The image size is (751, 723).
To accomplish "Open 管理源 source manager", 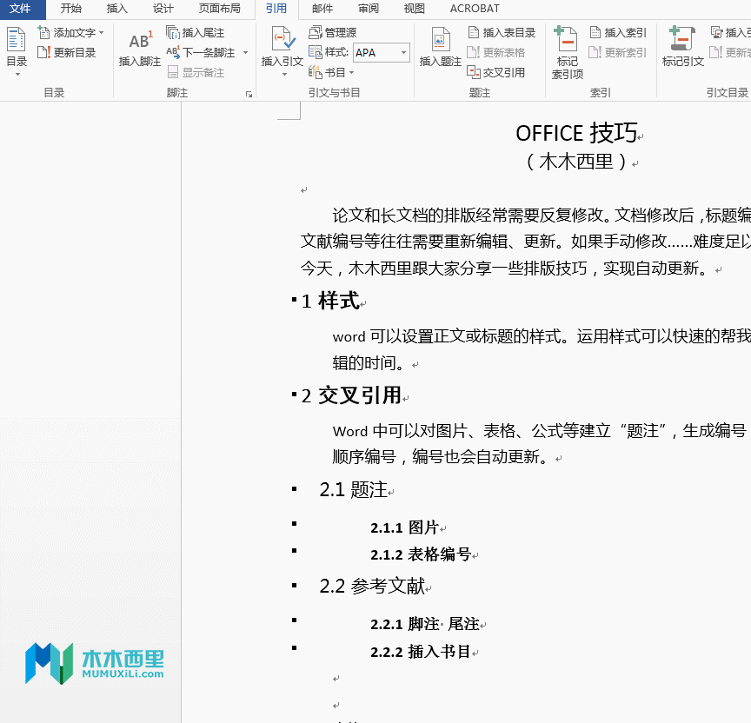I will [x=332, y=32].
